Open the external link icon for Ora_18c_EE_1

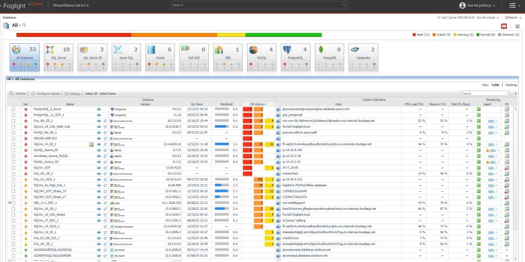point(105,121)
